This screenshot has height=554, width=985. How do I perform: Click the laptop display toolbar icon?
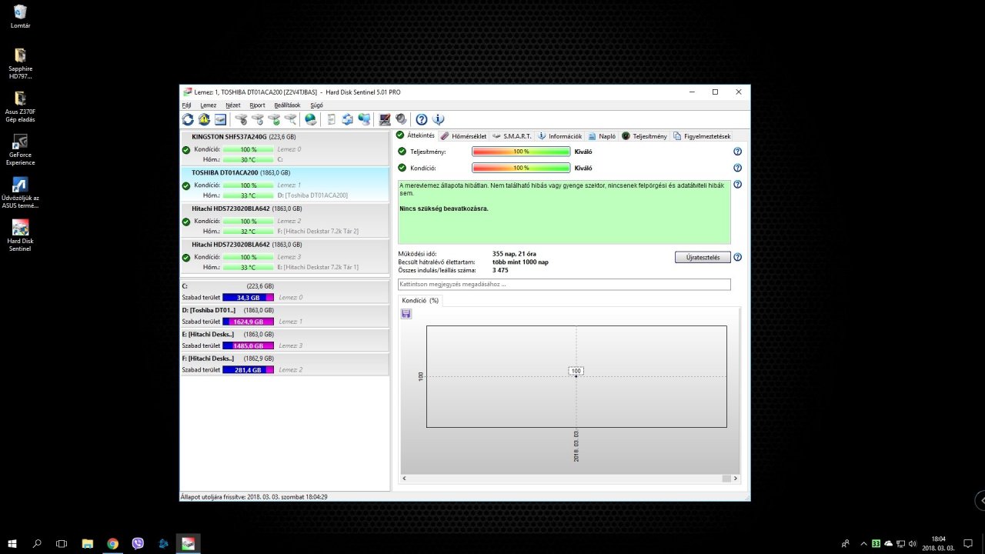tap(385, 119)
